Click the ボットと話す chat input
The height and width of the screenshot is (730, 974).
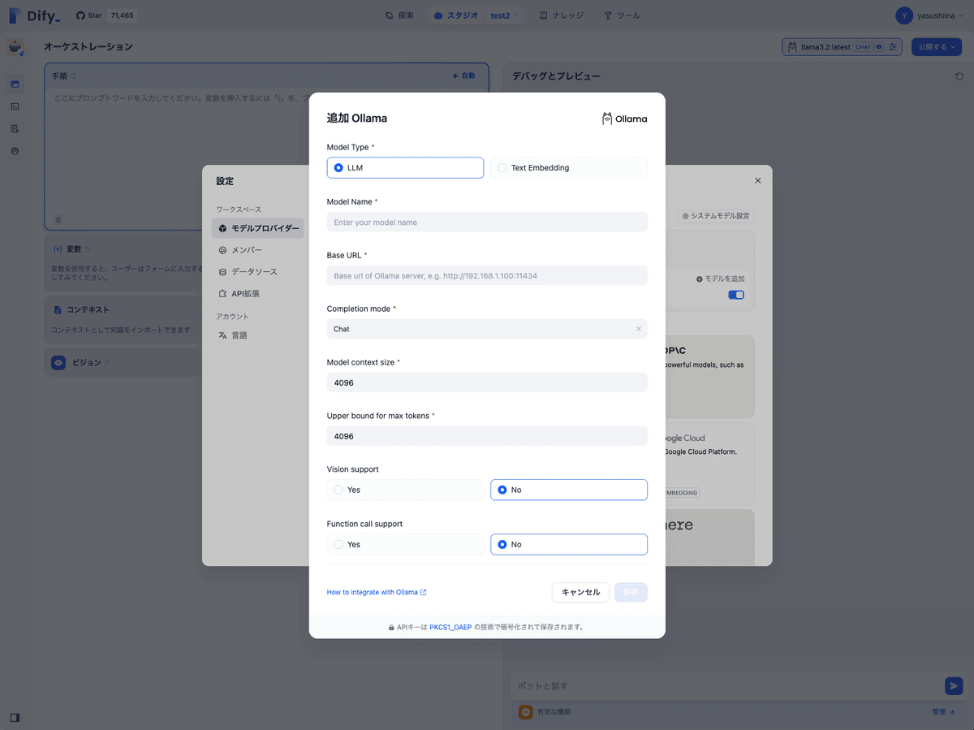[727, 686]
